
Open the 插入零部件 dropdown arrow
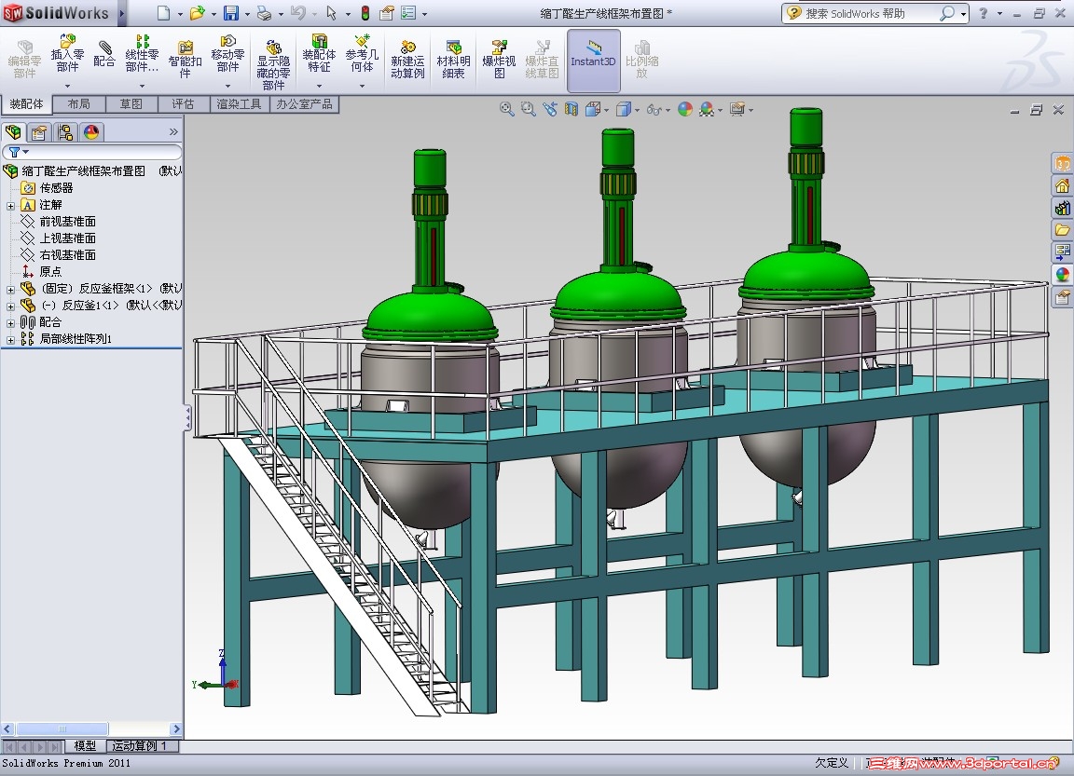[x=67, y=86]
